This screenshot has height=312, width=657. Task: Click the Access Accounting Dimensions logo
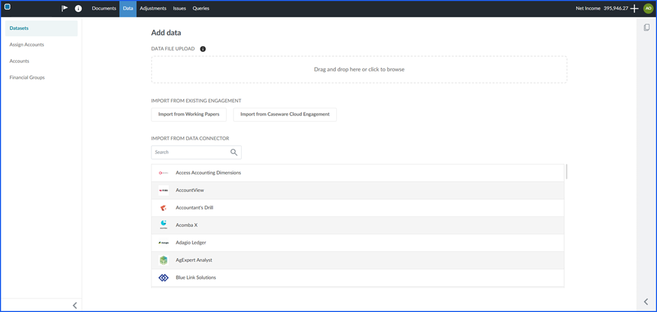pos(163,173)
